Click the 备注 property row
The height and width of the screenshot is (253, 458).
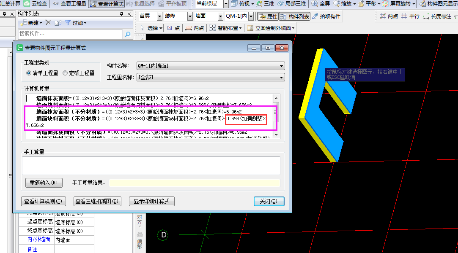(56, 249)
